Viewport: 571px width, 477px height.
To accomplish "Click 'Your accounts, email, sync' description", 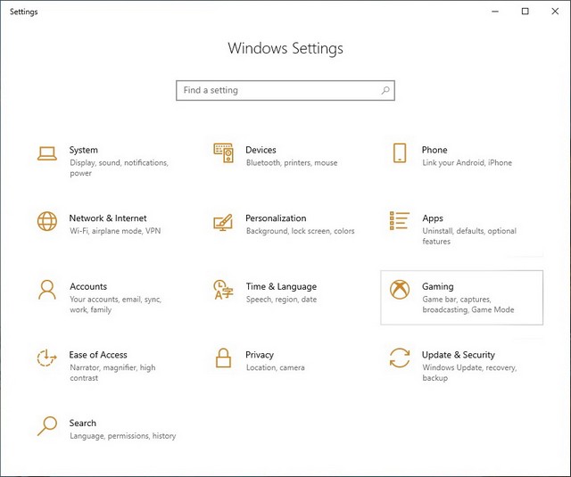I will tap(115, 304).
